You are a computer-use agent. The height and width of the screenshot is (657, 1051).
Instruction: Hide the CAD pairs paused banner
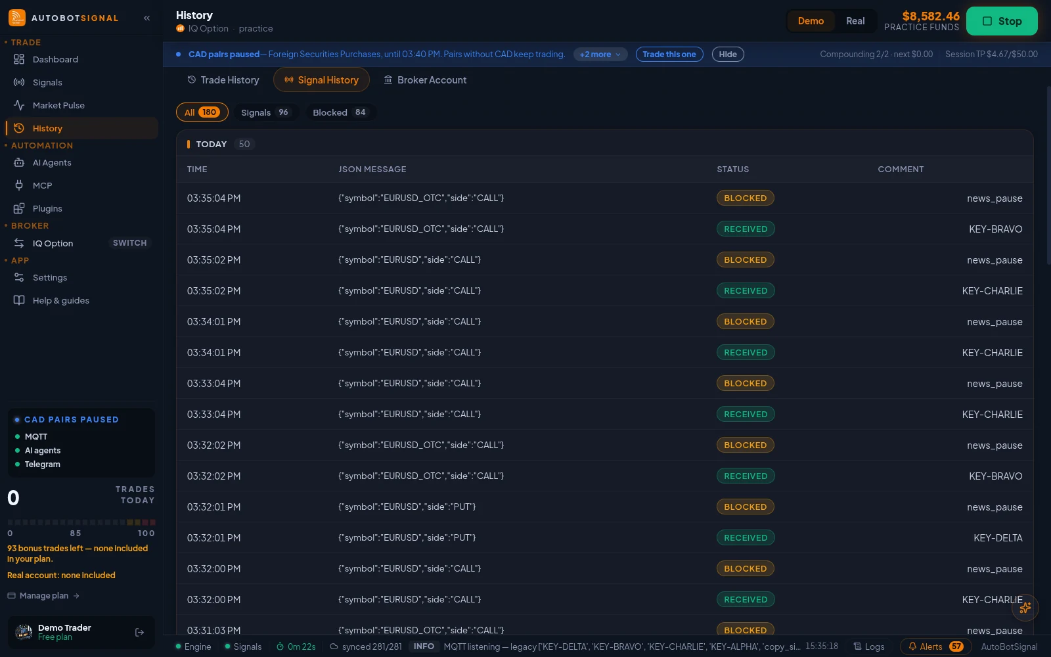[x=728, y=55]
